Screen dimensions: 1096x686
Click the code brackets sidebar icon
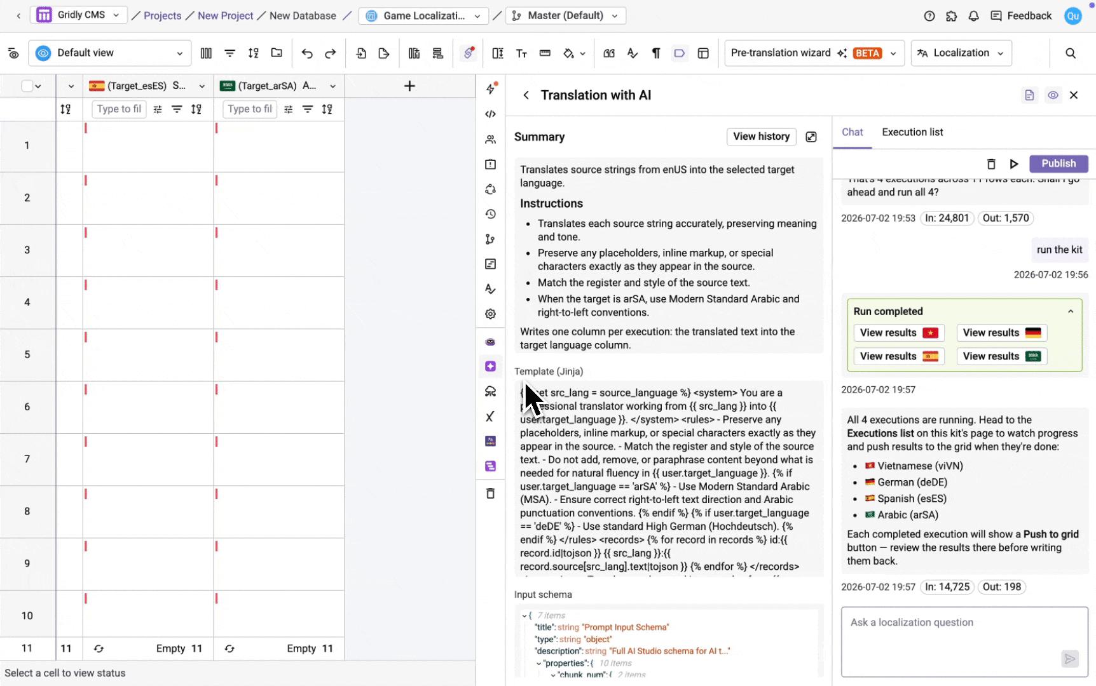pyautogui.click(x=490, y=114)
